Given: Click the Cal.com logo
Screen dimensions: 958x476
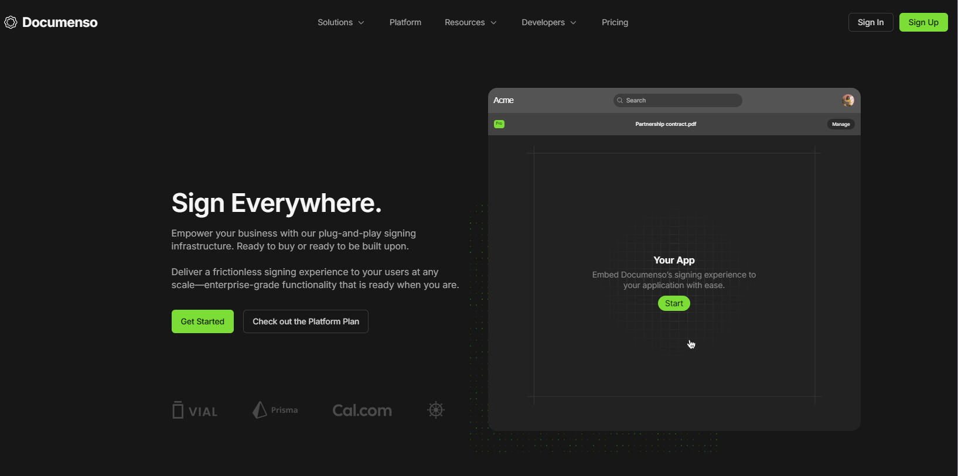Looking at the screenshot, I should tap(362, 410).
